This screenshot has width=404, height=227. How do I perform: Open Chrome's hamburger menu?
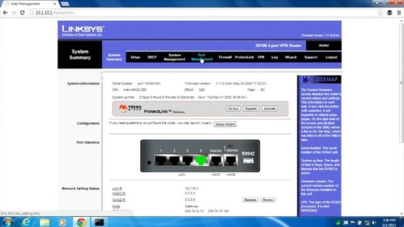click(x=399, y=13)
